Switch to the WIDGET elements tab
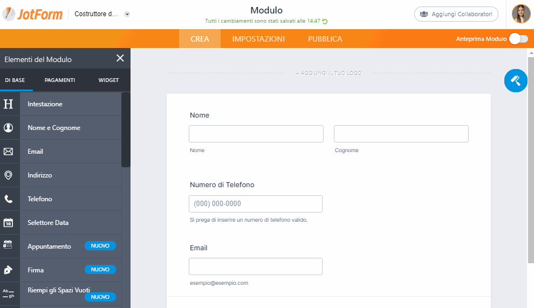Screen dimensions: 534x308 tap(108, 80)
